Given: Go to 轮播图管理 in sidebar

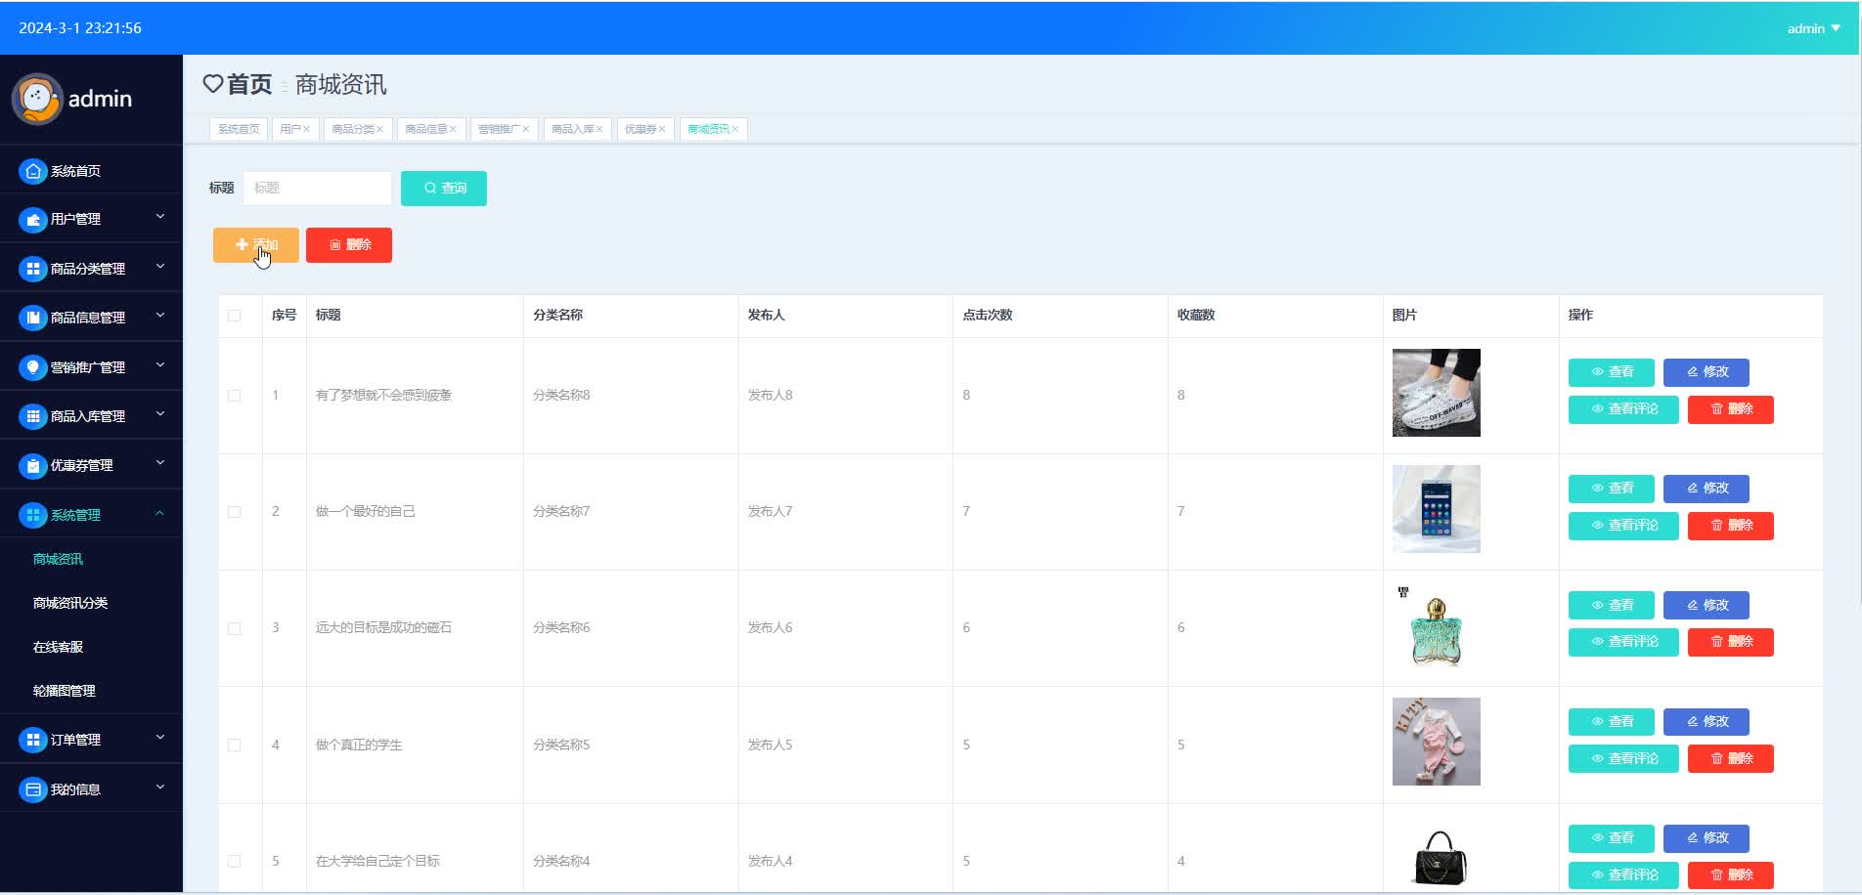Looking at the screenshot, I should (64, 691).
